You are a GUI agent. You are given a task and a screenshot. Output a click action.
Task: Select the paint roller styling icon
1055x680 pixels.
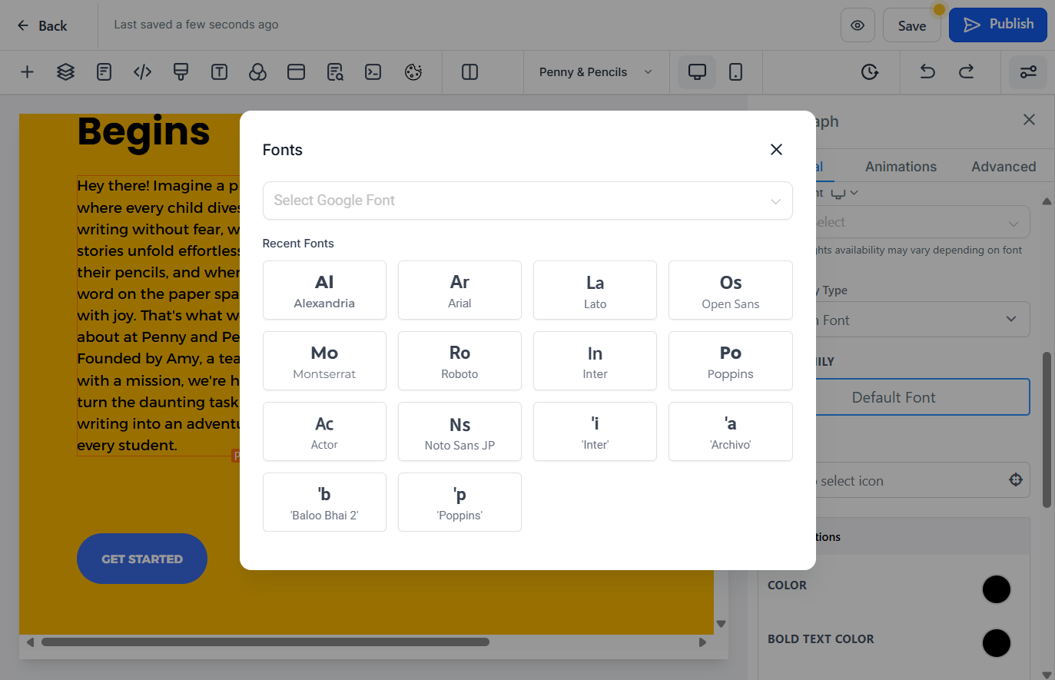(181, 72)
